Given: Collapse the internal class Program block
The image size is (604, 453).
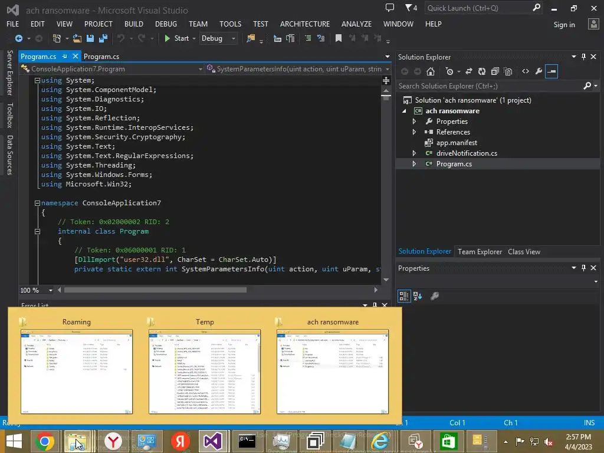Looking at the screenshot, I should pyautogui.click(x=37, y=231).
